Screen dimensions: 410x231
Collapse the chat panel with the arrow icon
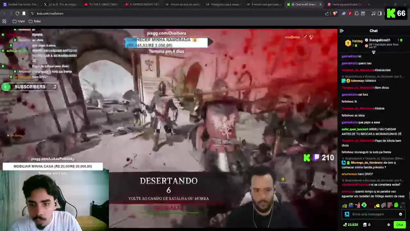(x=341, y=31)
